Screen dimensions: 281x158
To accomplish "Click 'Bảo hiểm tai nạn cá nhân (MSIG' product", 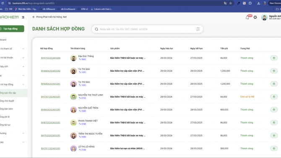I will click(x=127, y=148).
